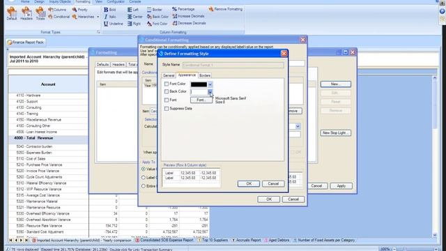
Task: Open the Design ribbon tab
Action: click(39, 1)
